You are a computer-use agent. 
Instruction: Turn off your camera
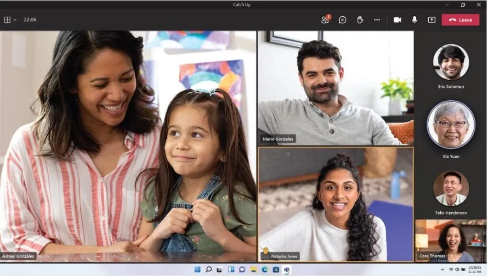[397, 20]
